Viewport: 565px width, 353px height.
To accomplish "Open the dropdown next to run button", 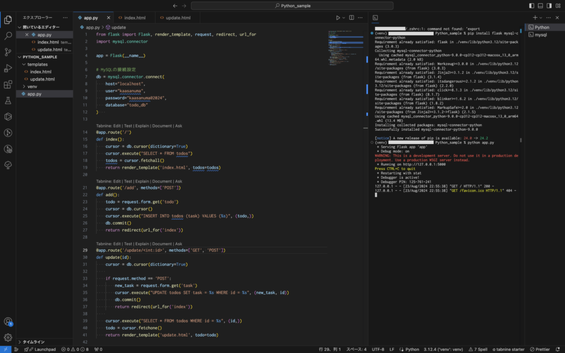I will [x=345, y=18].
